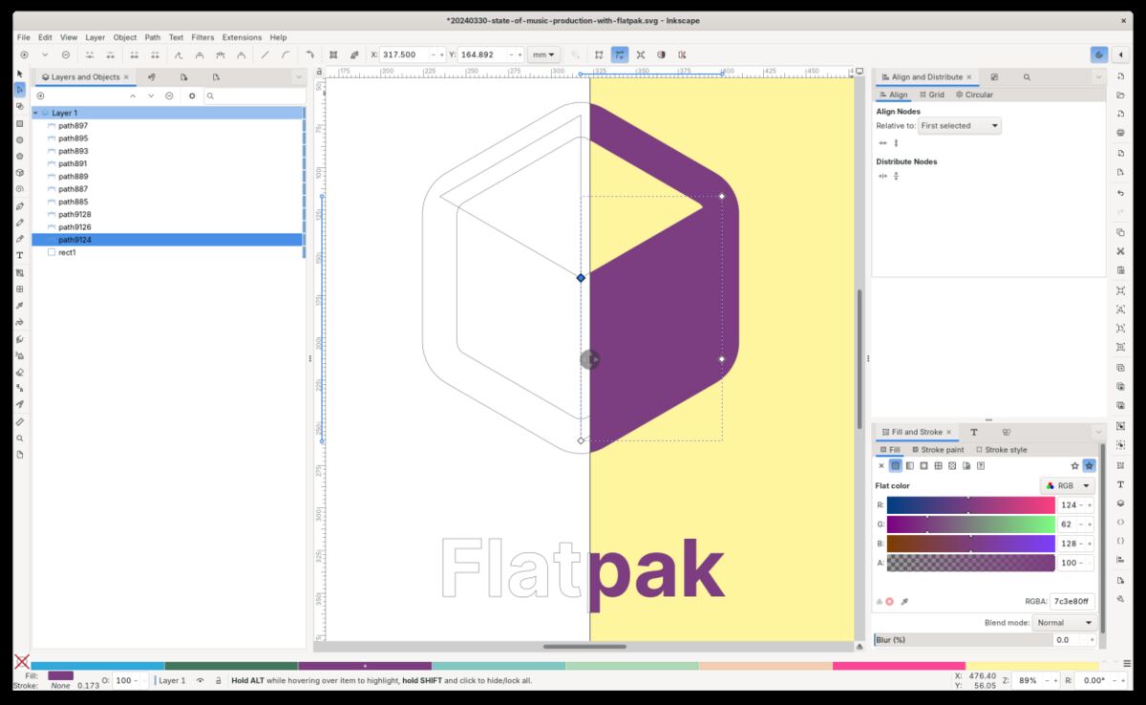Add a new layer via the plus icon
The height and width of the screenshot is (705, 1146).
coord(40,96)
